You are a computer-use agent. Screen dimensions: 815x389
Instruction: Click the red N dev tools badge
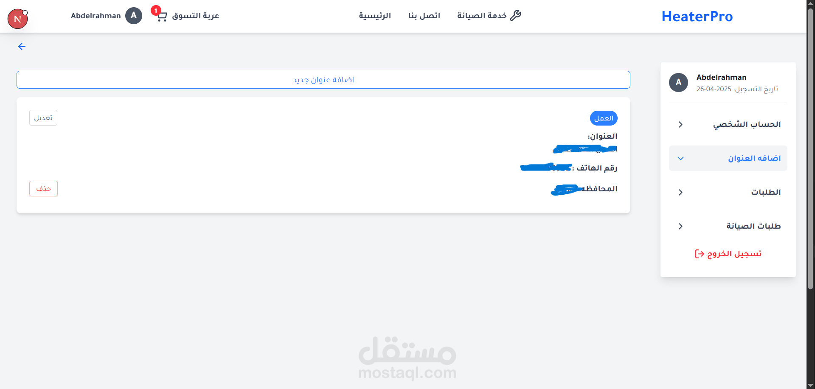pyautogui.click(x=17, y=19)
